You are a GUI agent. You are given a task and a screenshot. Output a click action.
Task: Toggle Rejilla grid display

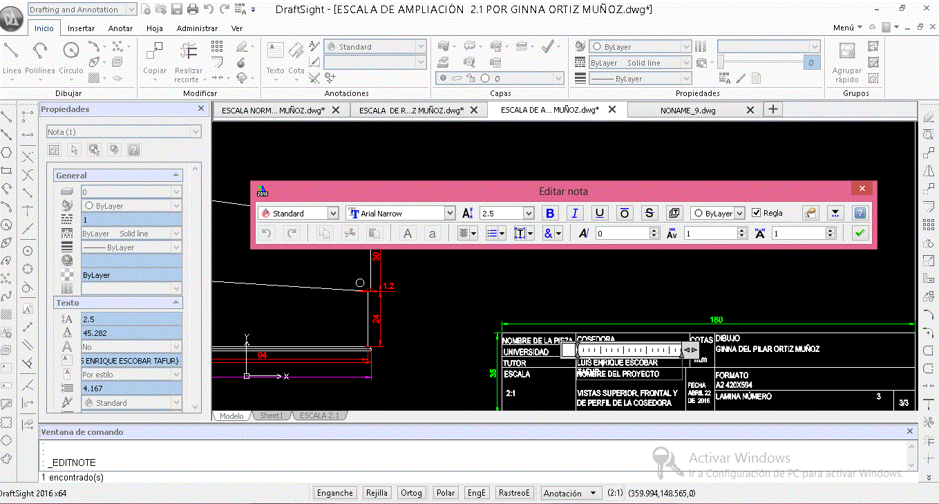pos(377,493)
